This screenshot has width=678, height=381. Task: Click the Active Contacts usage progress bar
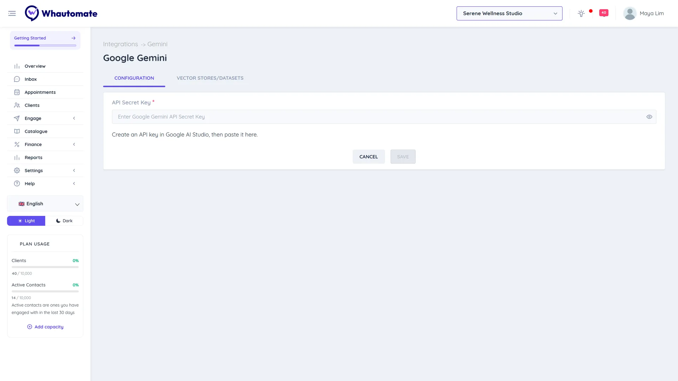point(45,291)
